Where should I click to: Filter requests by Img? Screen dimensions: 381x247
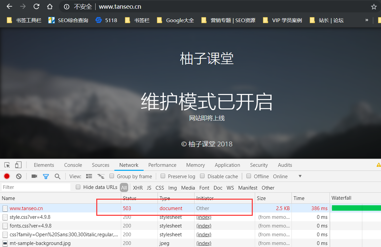coord(173,188)
